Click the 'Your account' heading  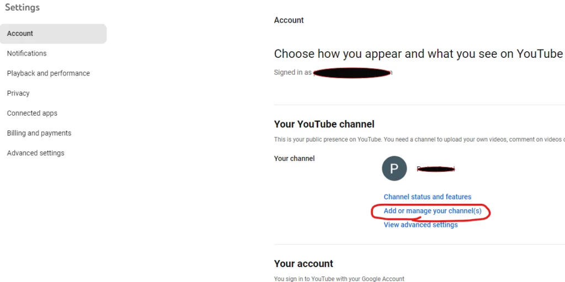coord(303,264)
